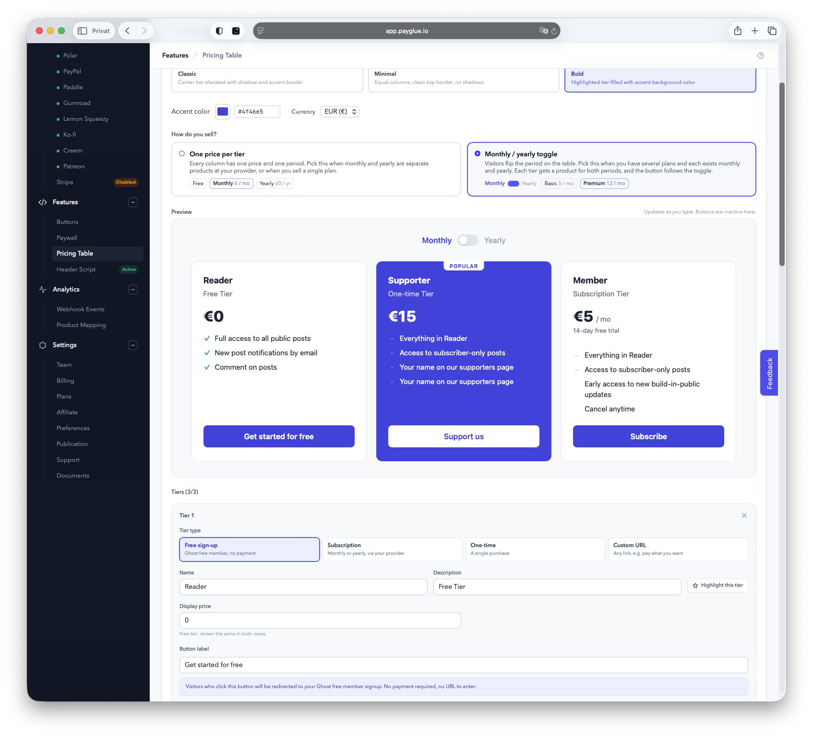
Task: Click the Get started for free button
Action: coord(279,436)
